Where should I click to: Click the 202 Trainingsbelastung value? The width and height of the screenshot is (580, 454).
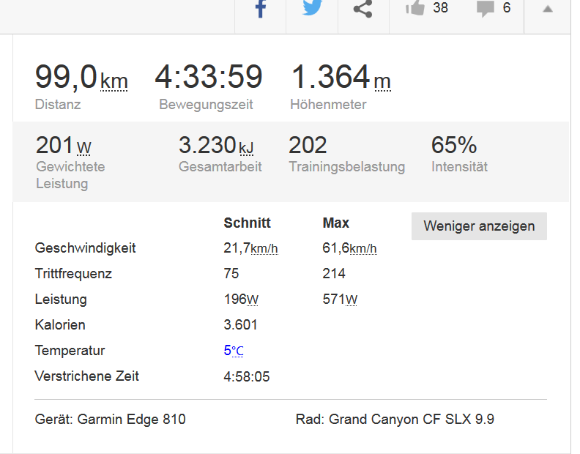308,145
